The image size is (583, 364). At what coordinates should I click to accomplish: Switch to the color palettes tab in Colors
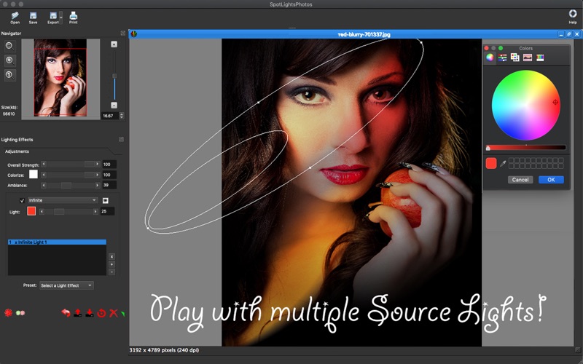click(x=515, y=58)
